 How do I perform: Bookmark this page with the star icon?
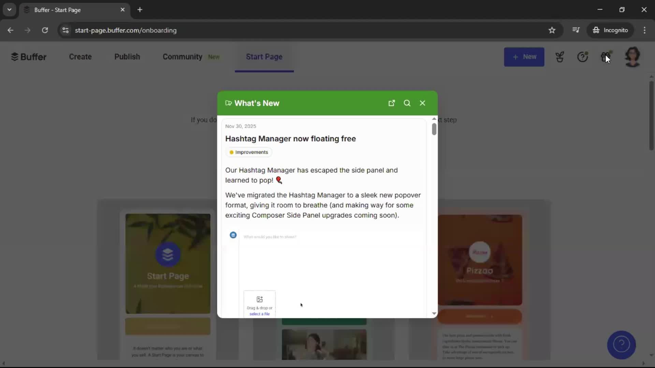tap(552, 30)
